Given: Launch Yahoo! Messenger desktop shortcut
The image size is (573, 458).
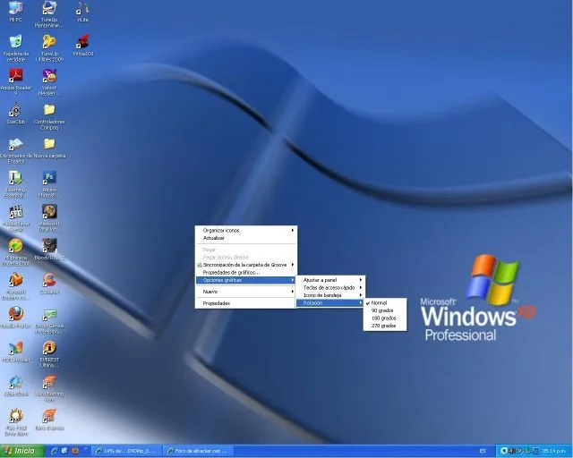Looking at the screenshot, I should 49,81.
